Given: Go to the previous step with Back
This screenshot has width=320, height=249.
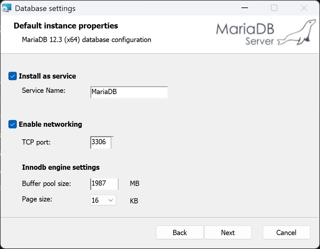Looking at the screenshot, I should 180,232.
